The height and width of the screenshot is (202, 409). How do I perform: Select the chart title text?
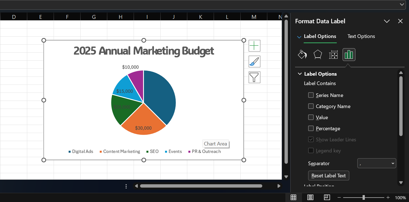(144, 51)
